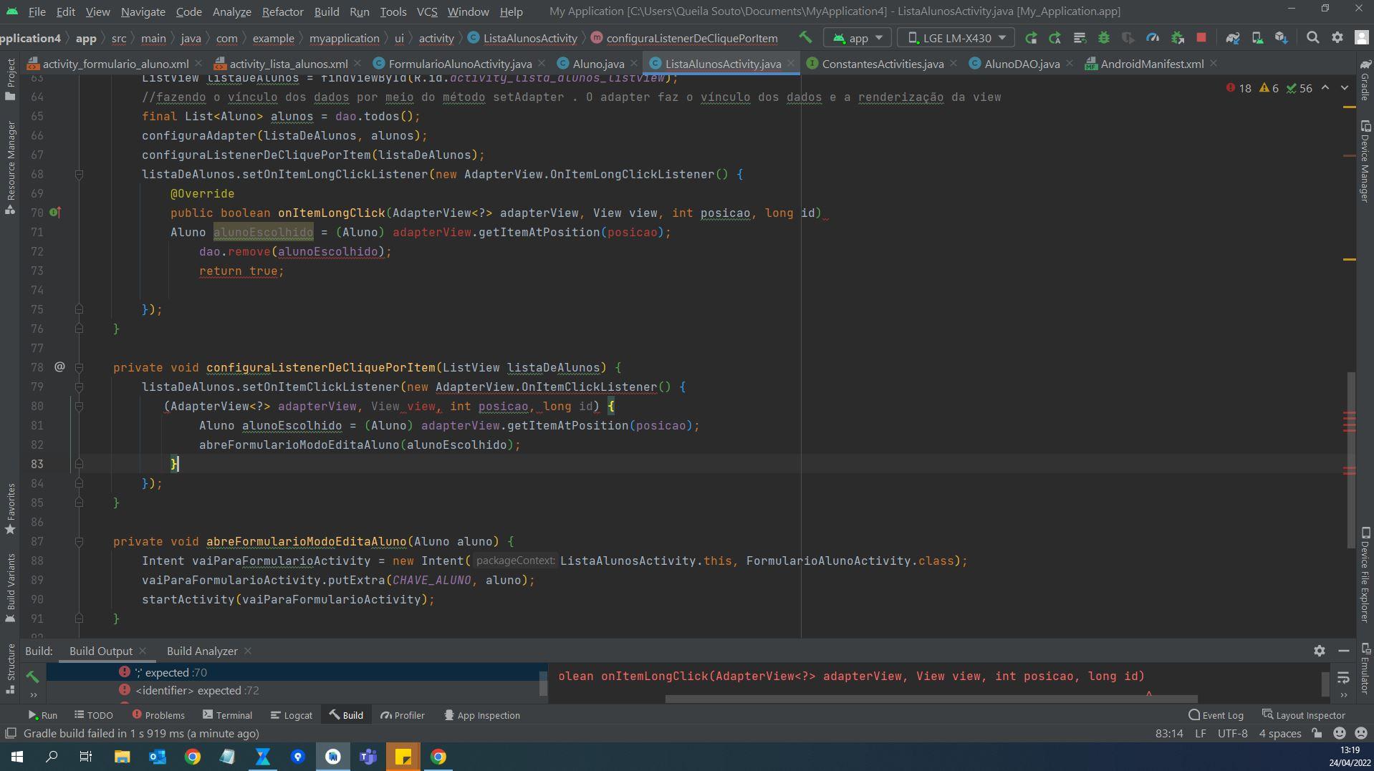Collapse the fold at line 78 method
The image size is (1374, 771).
(79, 367)
